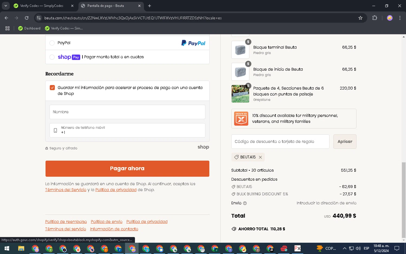Image resolution: width=406 pixels, height=254 pixels.
Task: Click the BULK BUYING DISCOUNT tag icon
Action: tap(233, 194)
